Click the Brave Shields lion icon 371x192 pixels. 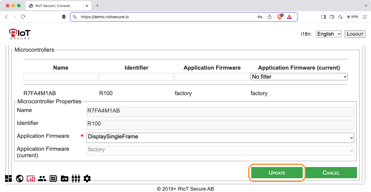point(280,17)
